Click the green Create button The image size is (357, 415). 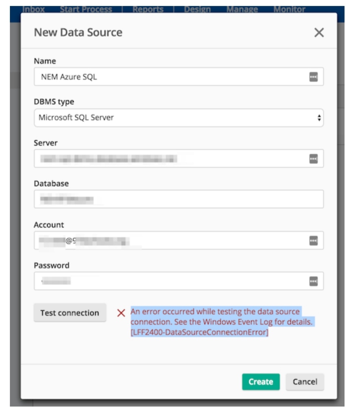[x=261, y=382]
